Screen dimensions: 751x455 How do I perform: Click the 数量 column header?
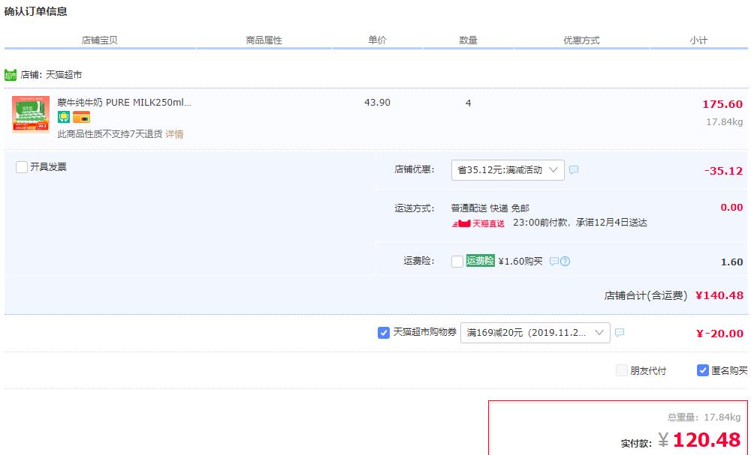coord(469,40)
